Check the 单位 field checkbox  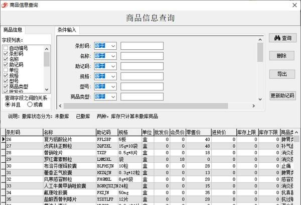pyautogui.click(x=6, y=70)
